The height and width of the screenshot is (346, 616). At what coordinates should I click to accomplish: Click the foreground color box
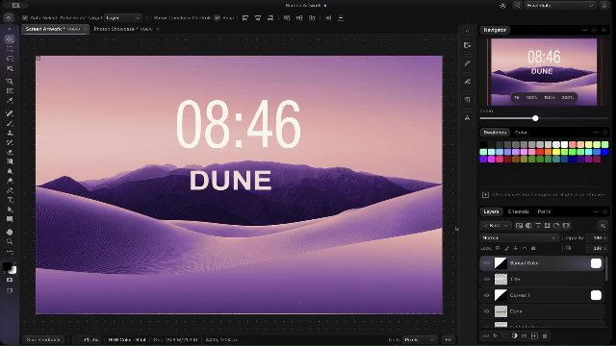coord(7,267)
